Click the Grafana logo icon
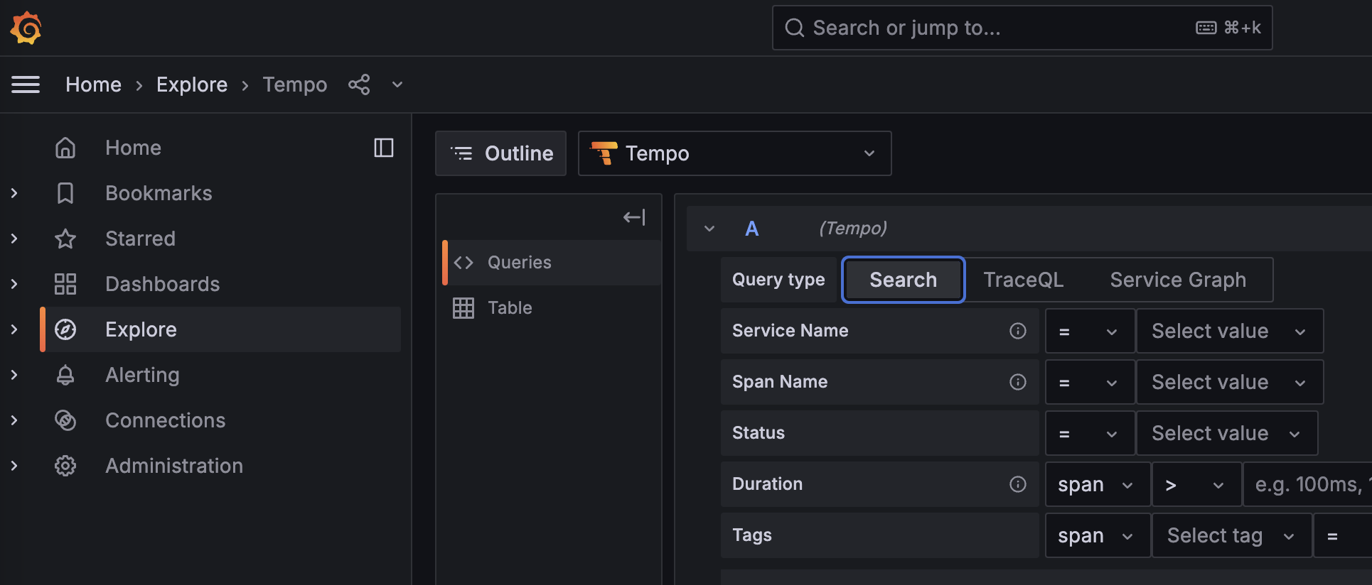The width and height of the screenshot is (1372, 585). point(26,28)
